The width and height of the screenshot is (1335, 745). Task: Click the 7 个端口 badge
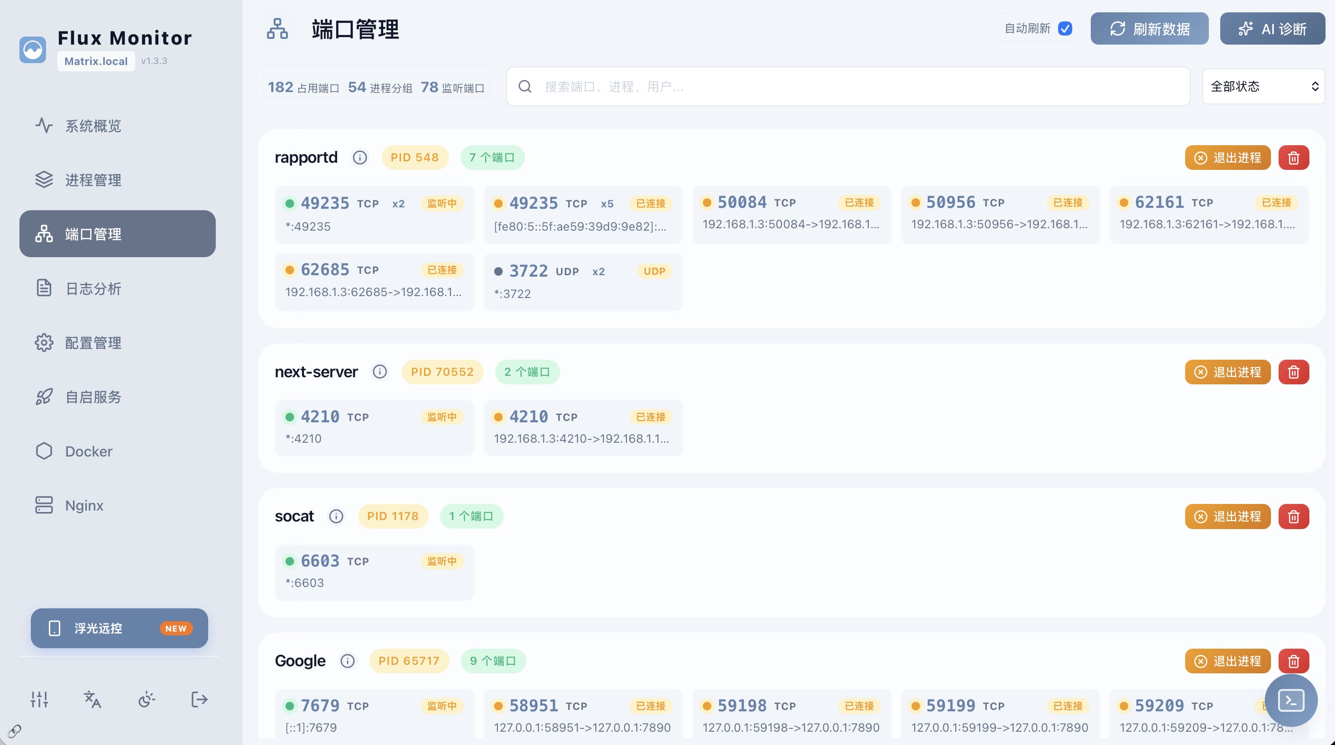tap(492, 157)
